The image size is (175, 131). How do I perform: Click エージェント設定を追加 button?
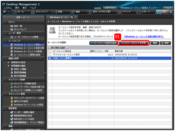tap(103, 43)
